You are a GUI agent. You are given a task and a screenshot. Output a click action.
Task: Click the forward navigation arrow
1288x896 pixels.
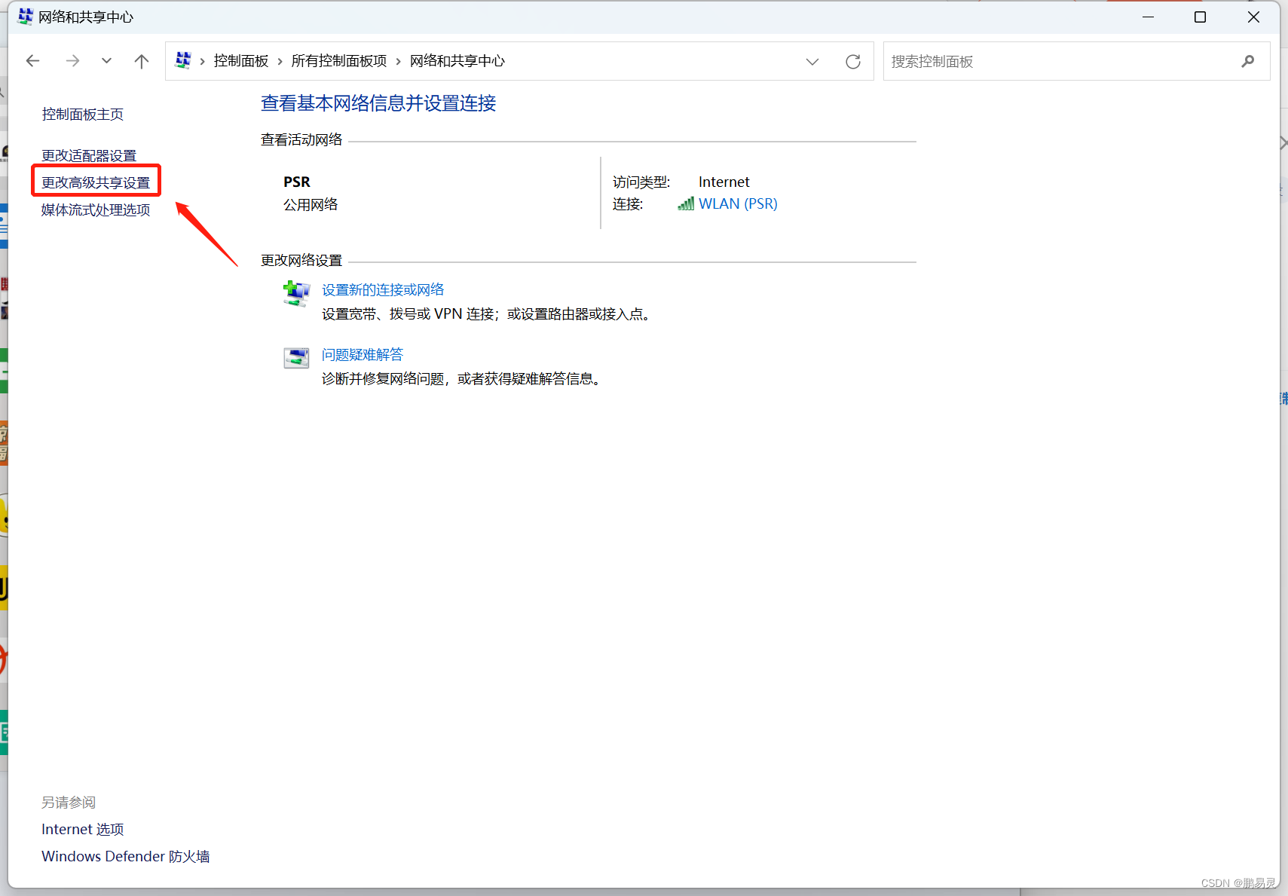(72, 61)
